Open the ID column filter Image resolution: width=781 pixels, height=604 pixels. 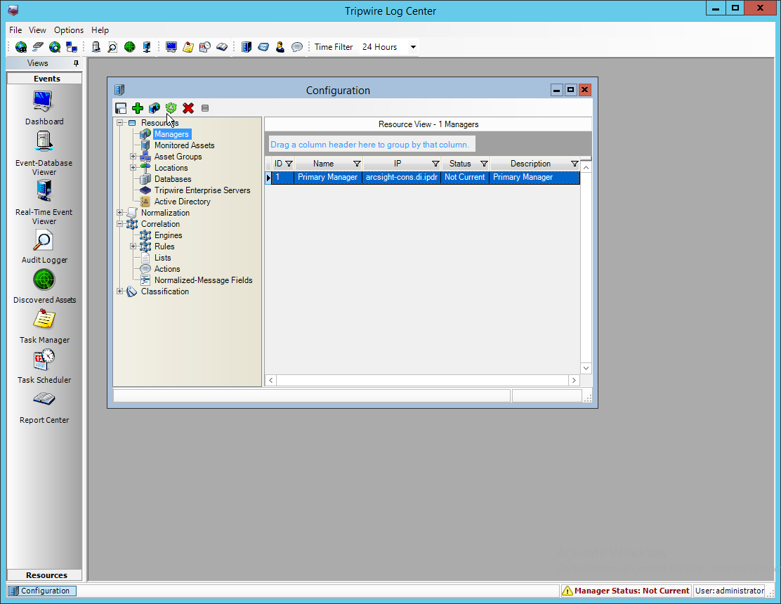[289, 164]
